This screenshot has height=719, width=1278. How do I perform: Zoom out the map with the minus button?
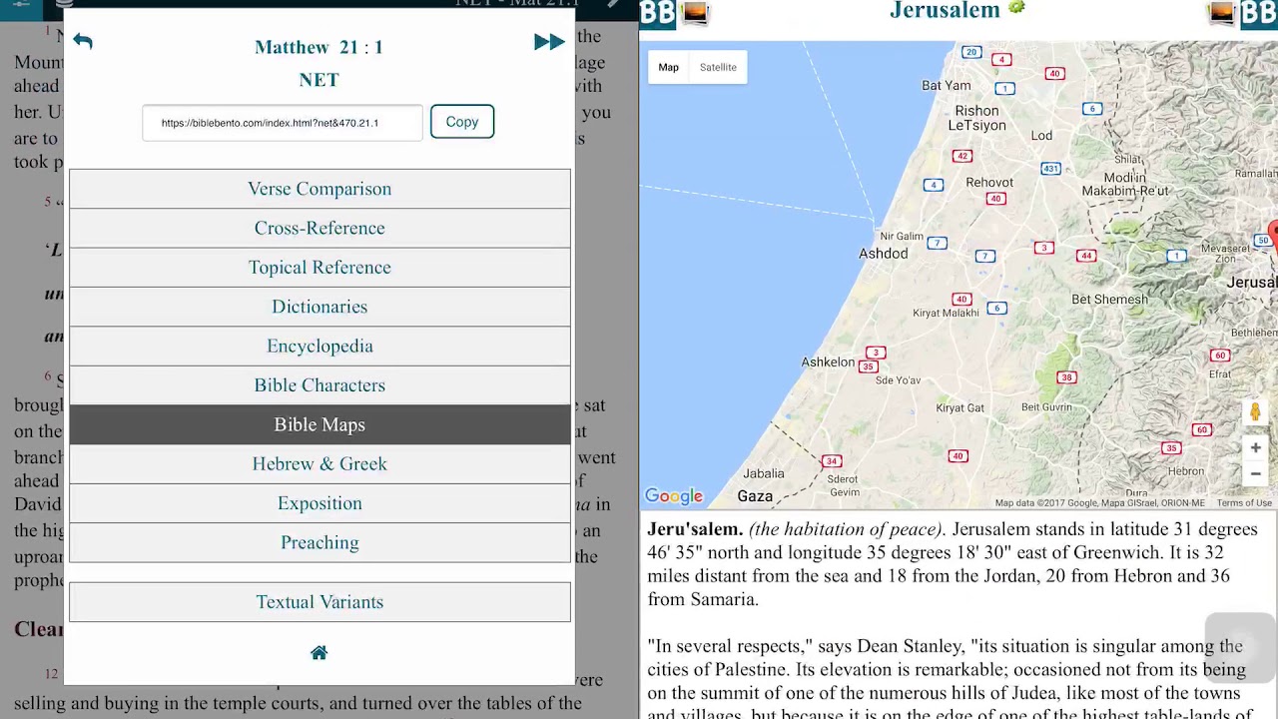tap(1255, 474)
